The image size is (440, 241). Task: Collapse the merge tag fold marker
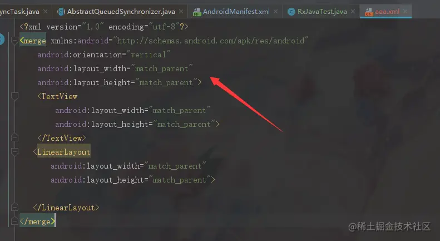click(x=14, y=41)
